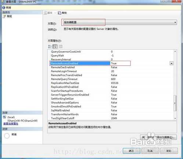This screenshot has width=183, height=159.
Task: Select the ServerTriggerRecursionEnabled property row
Action: (x=111, y=95)
